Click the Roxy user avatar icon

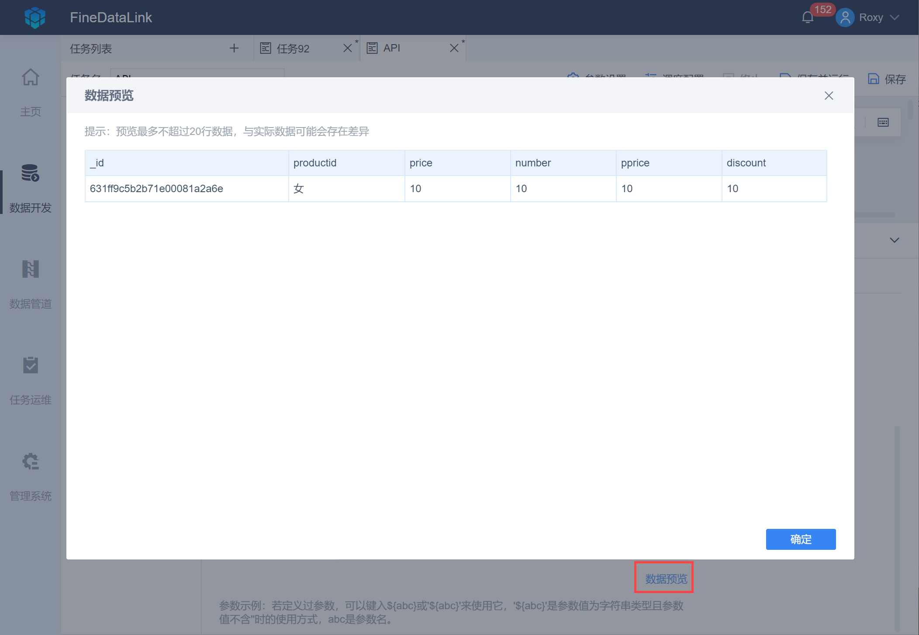(845, 17)
